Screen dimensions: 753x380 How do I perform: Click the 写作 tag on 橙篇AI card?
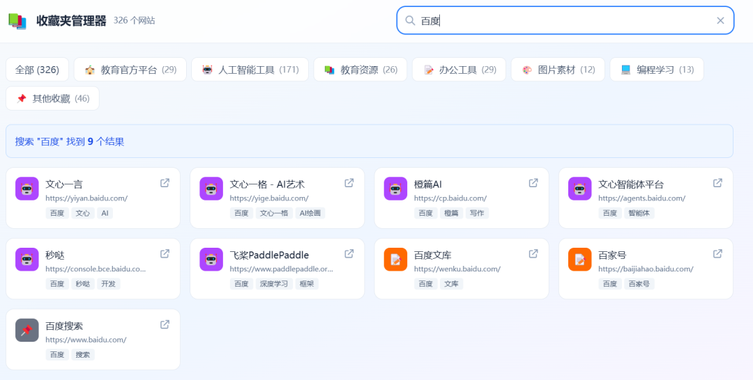pyautogui.click(x=477, y=213)
